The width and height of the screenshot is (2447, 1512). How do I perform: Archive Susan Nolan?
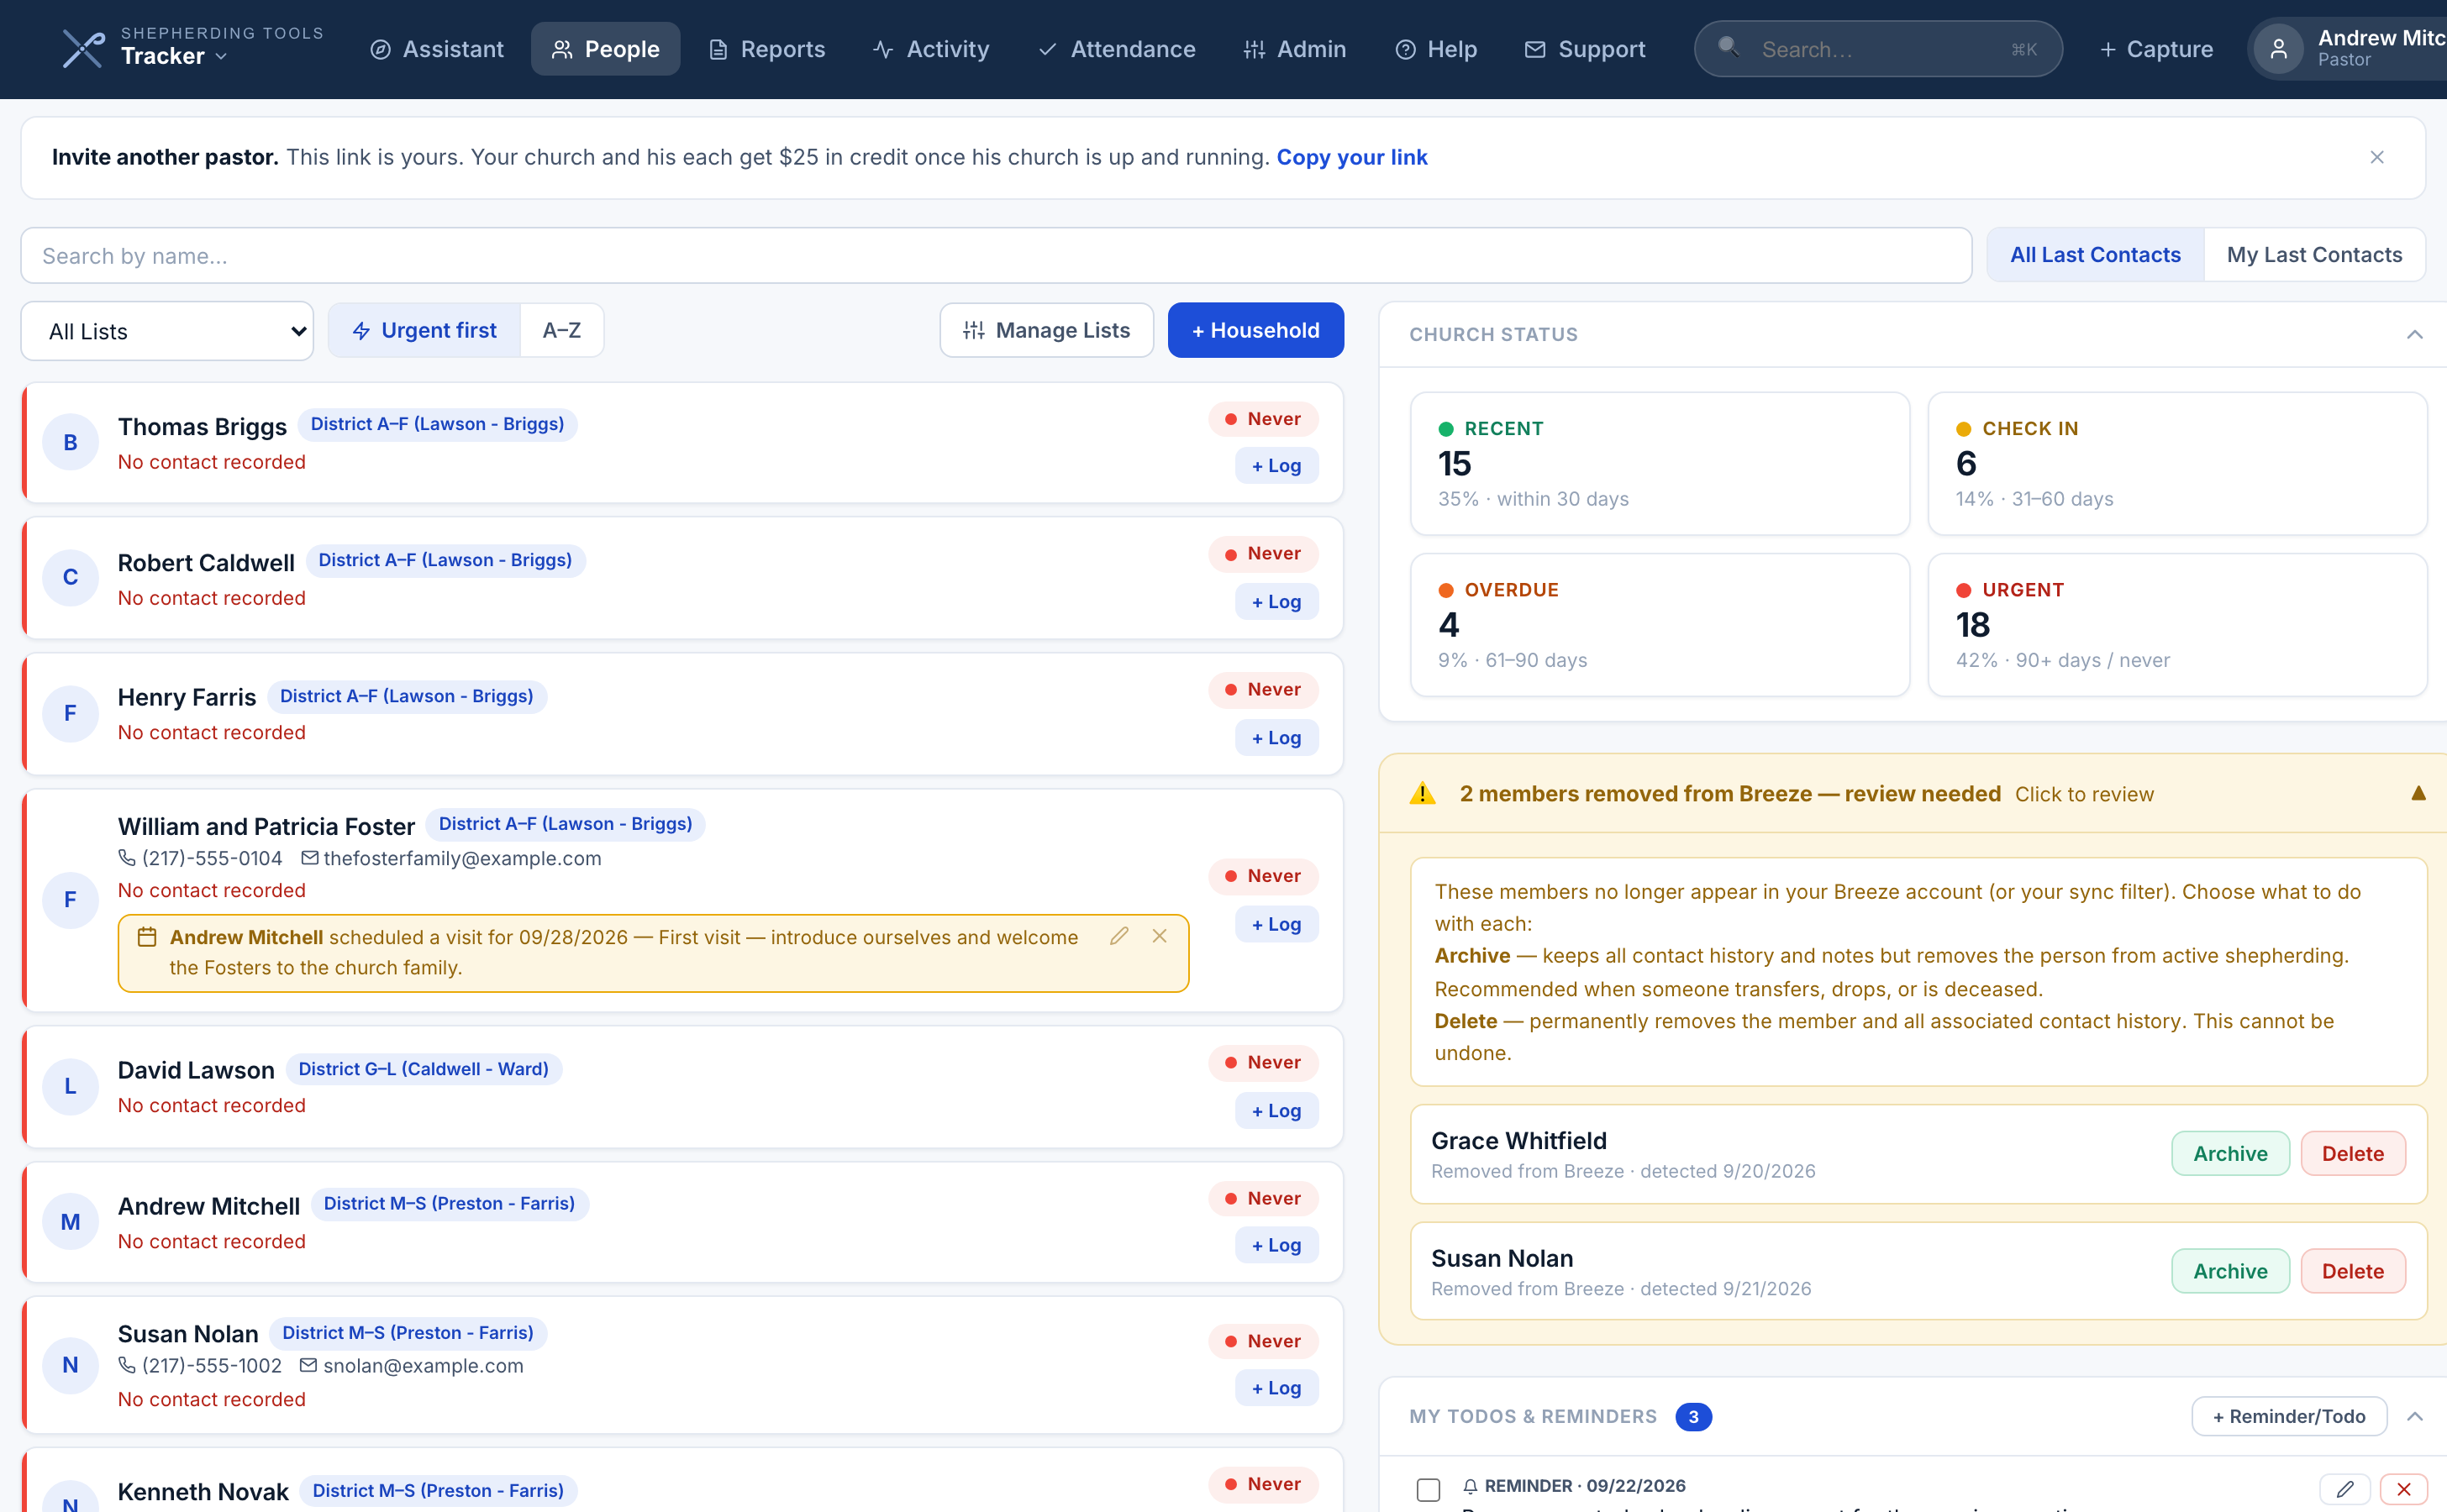tap(2230, 1271)
